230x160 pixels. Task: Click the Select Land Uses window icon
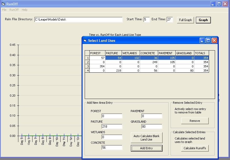[x=85, y=40]
